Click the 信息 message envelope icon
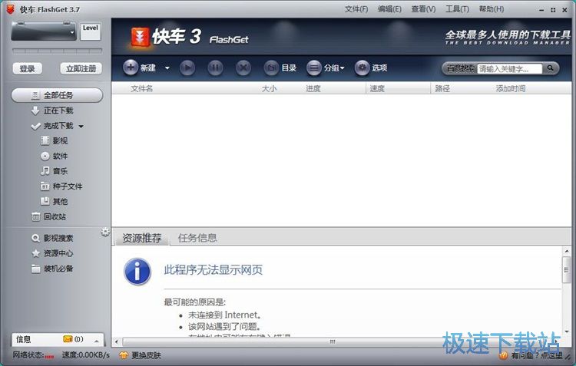 68,339
